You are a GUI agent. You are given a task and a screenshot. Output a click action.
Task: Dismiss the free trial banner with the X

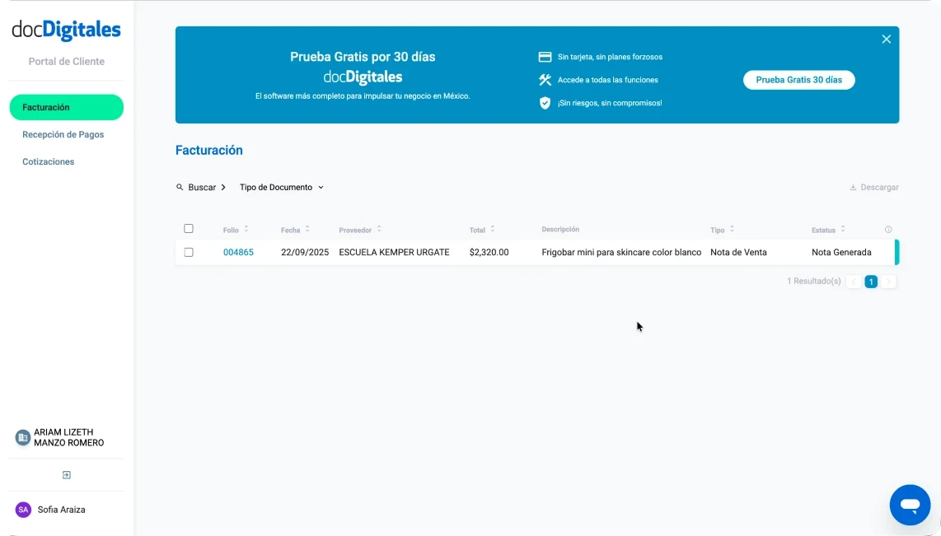click(x=886, y=39)
